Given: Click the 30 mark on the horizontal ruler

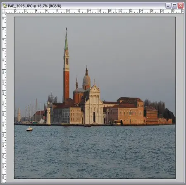Looking at the screenshot, I should [173, 11].
